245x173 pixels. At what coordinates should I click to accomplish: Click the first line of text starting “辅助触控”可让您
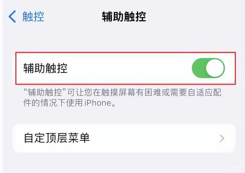tap(122, 92)
